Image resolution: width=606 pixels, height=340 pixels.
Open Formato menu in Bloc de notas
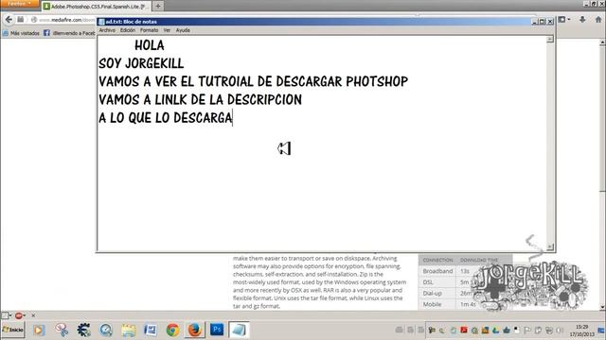149,30
